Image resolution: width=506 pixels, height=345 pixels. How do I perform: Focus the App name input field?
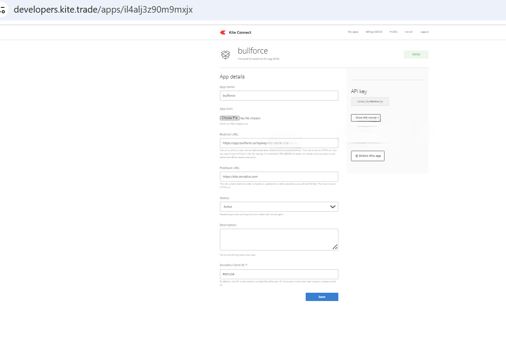pyautogui.click(x=279, y=95)
